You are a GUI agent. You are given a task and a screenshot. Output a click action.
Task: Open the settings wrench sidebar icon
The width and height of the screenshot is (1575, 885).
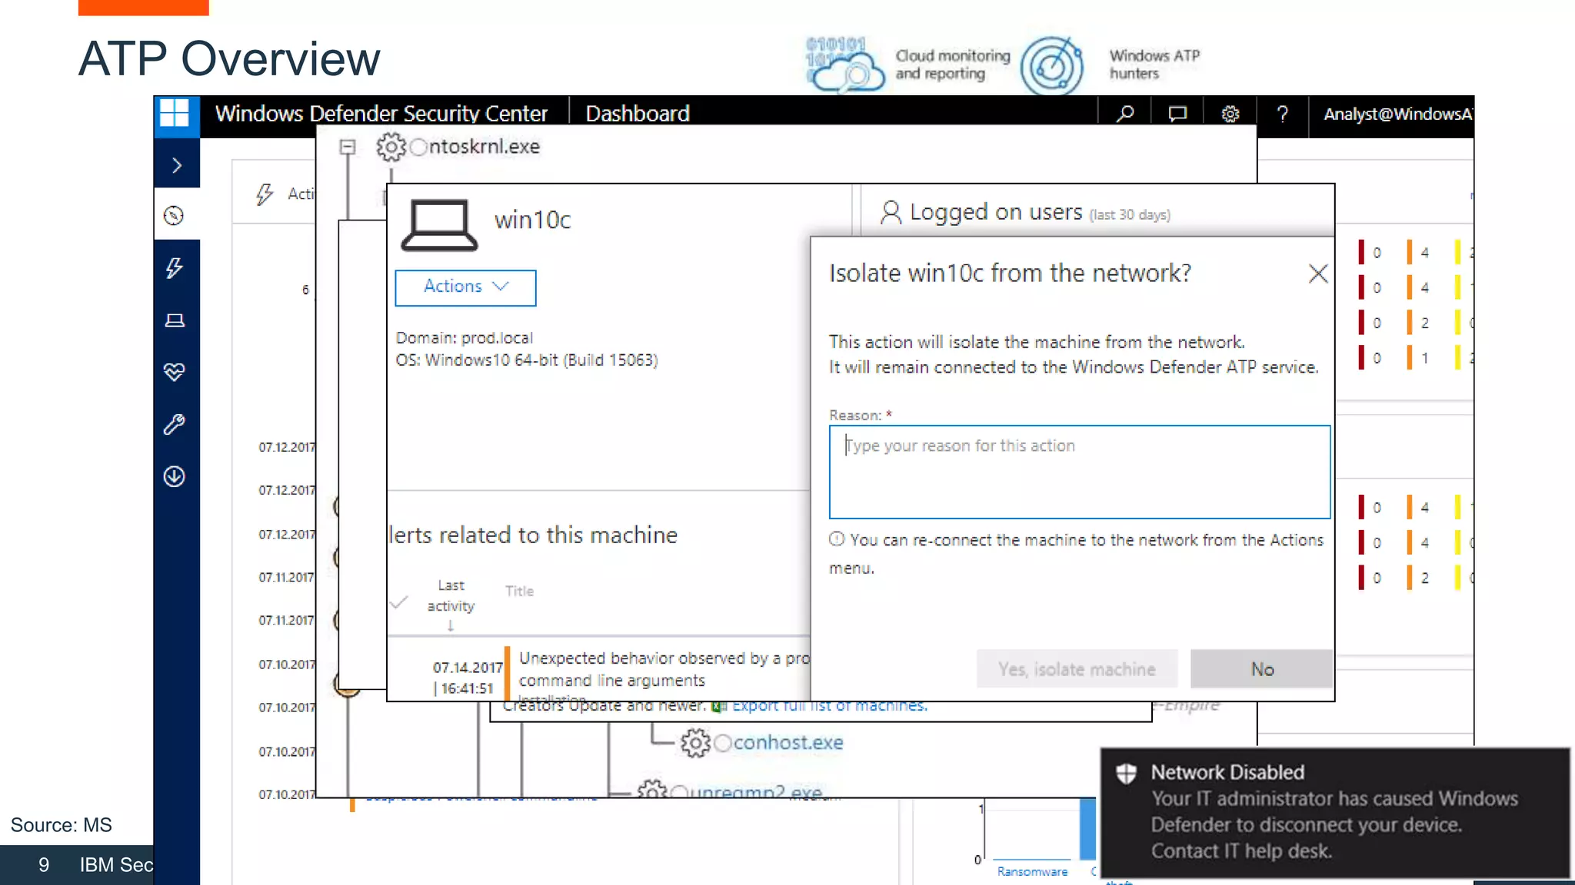point(175,424)
